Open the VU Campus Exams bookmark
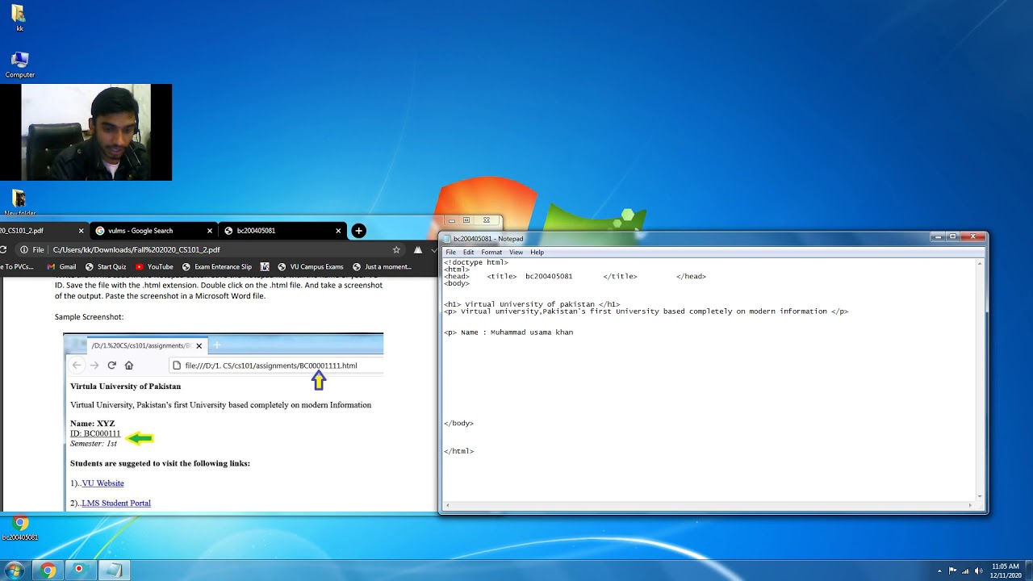1033x581 pixels. 311,267
